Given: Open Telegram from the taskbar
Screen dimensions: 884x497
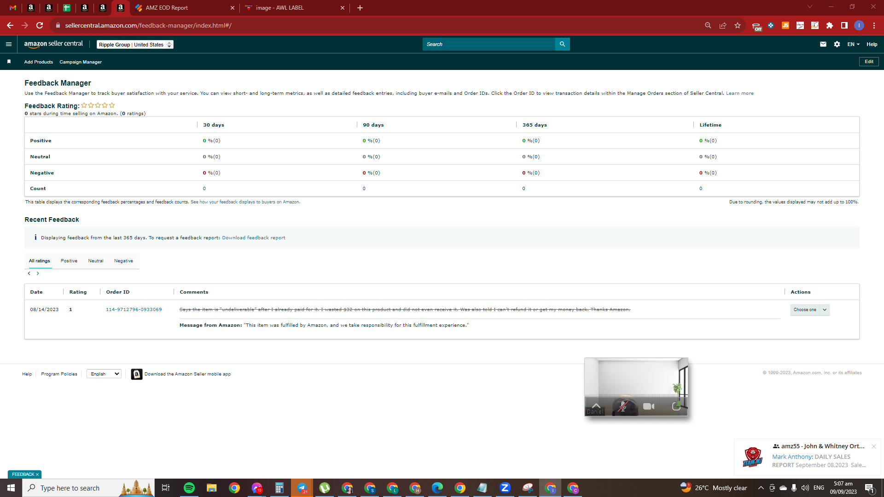Looking at the screenshot, I should pos(302,488).
